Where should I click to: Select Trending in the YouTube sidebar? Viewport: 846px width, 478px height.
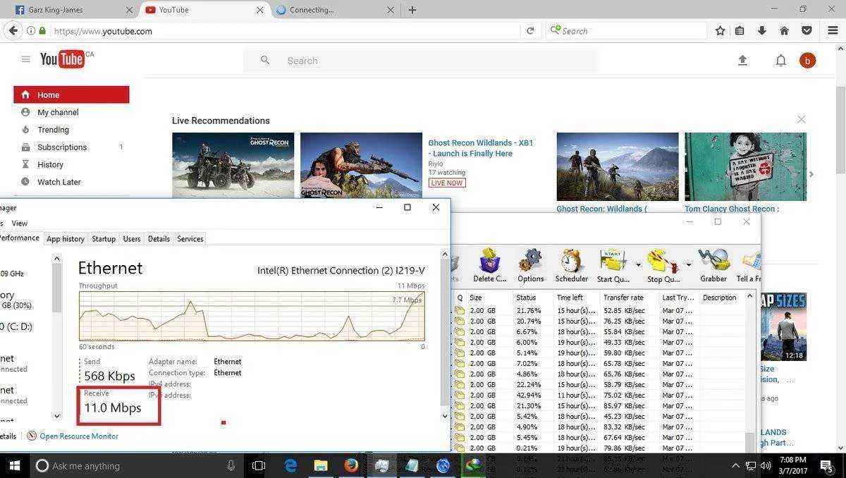click(53, 130)
